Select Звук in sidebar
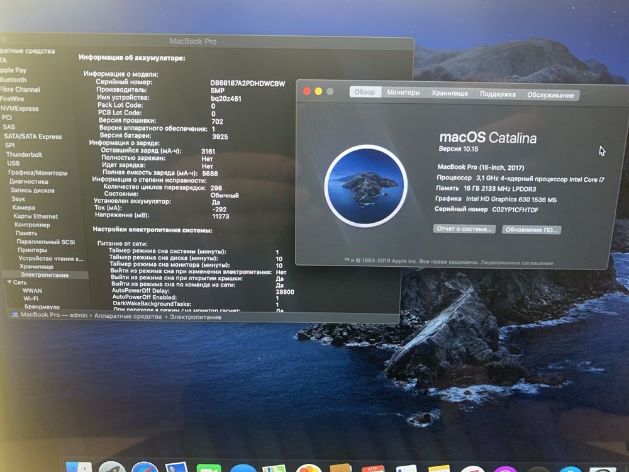 click(x=18, y=199)
